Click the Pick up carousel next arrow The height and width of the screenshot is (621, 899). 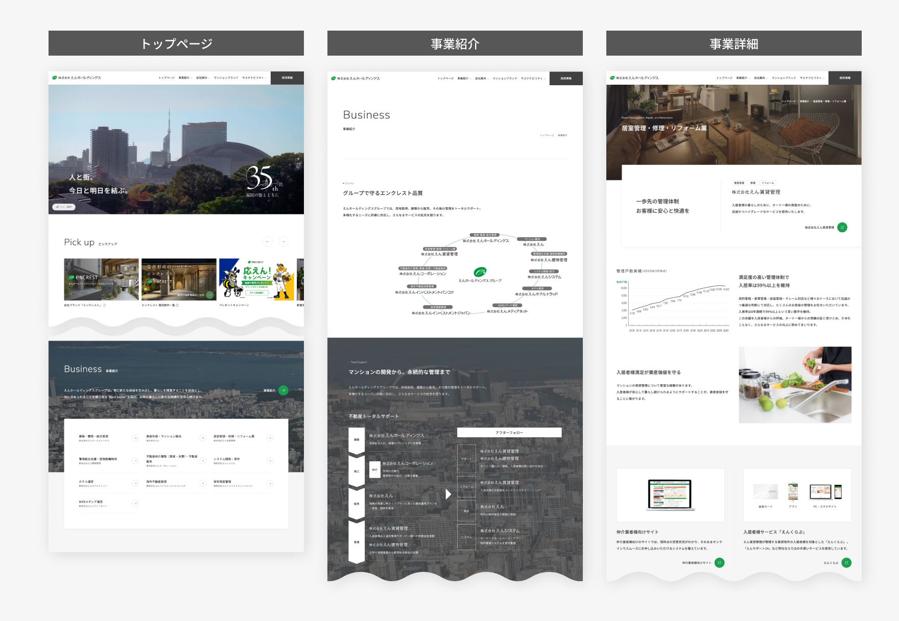pos(283,241)
